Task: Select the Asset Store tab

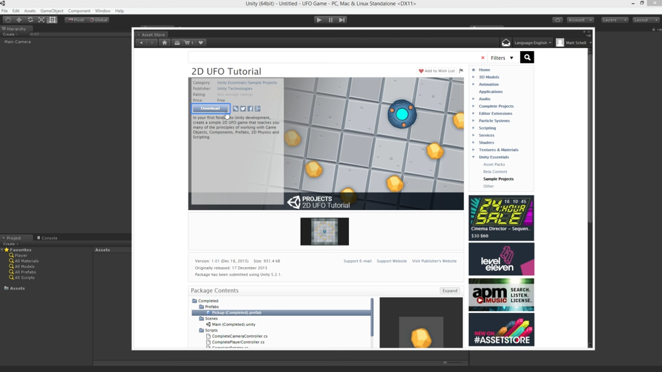Action: coord(151,35)
